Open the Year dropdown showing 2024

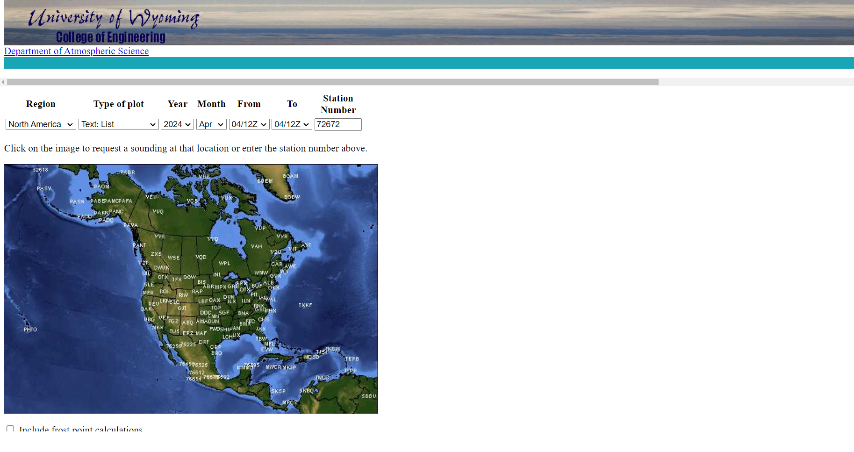tap(177, 124)
